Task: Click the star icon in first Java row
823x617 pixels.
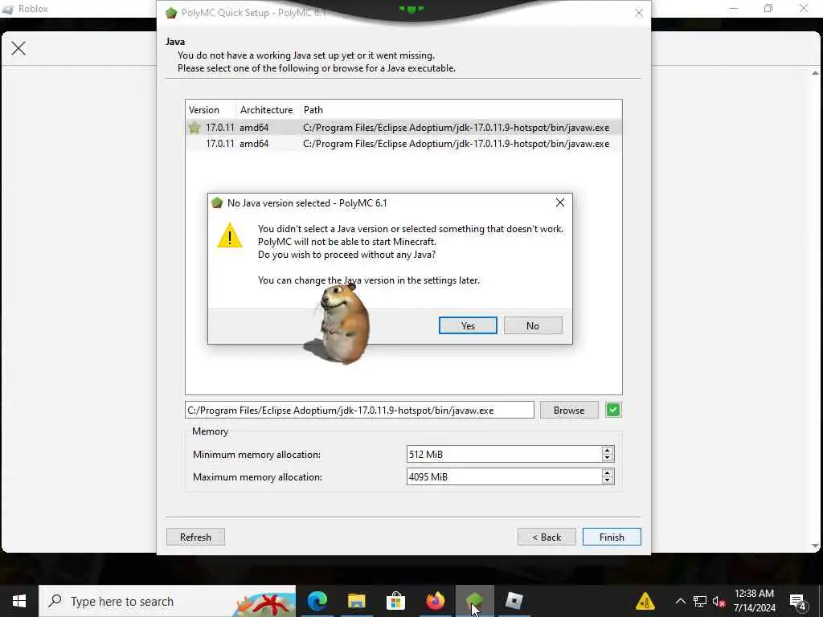Action: [x=194, y=128]
